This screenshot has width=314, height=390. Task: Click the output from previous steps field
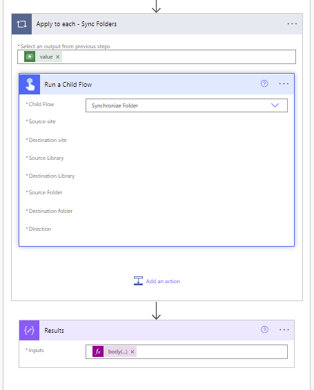click(157, 57)
